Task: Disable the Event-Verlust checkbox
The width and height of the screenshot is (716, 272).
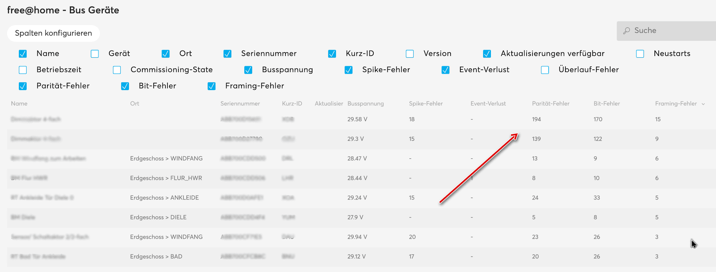Action: click(445, 70)
